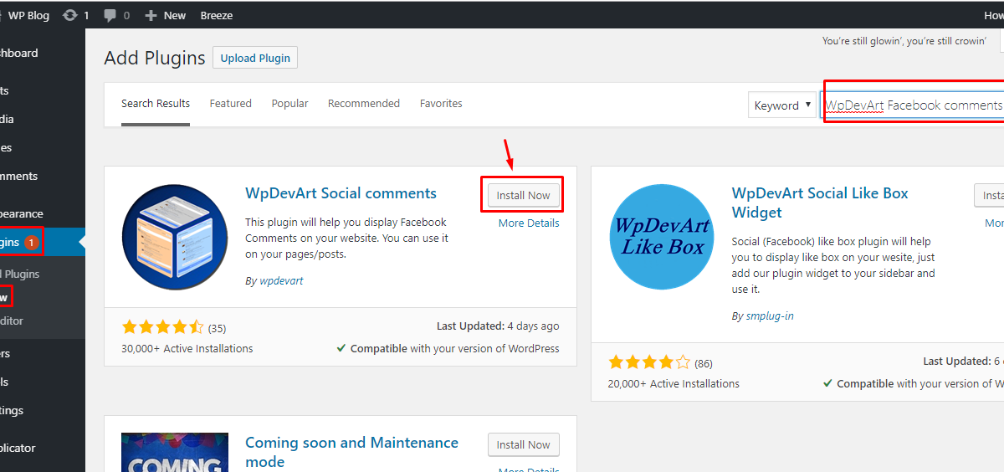
Task: Open WpDevArt Social comments title link
Action: click(x=341, y=193)
